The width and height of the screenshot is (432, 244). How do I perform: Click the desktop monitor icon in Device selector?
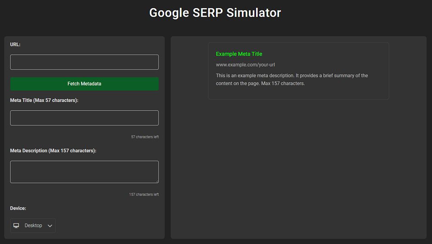coord(16,225)
